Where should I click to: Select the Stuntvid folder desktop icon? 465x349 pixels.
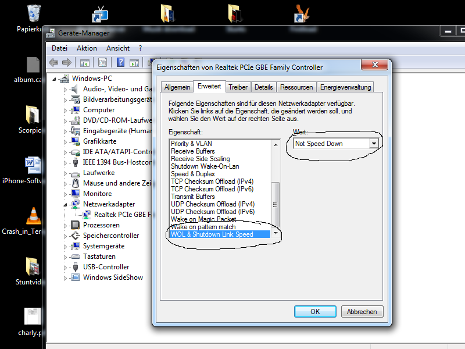(x=33, y=266)
